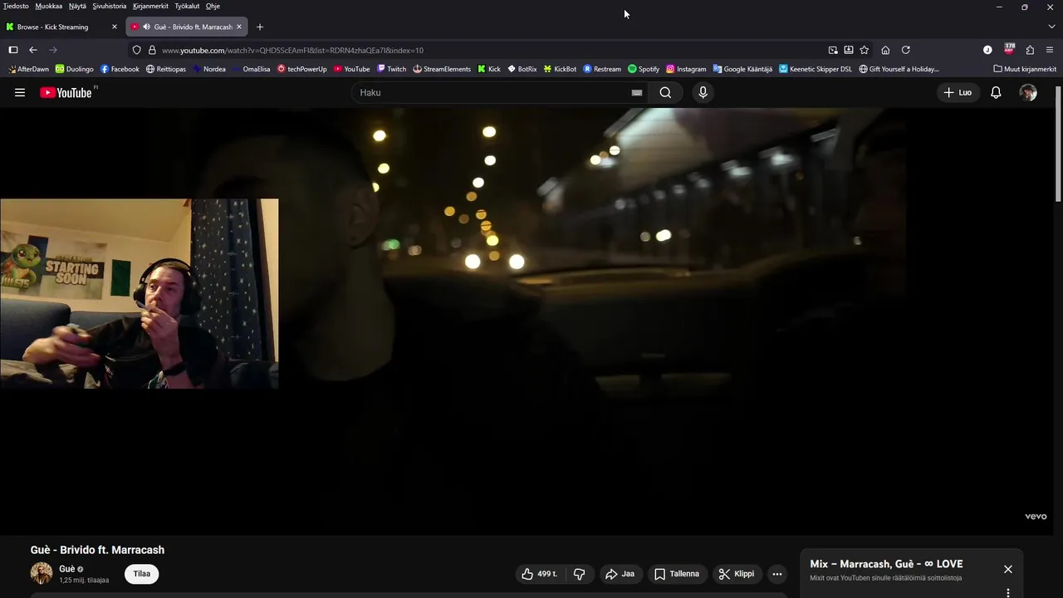Open Guè channel name link

[x=66, y=569]
